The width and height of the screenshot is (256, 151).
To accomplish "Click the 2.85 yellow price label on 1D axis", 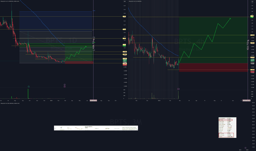I will (124, 16).
